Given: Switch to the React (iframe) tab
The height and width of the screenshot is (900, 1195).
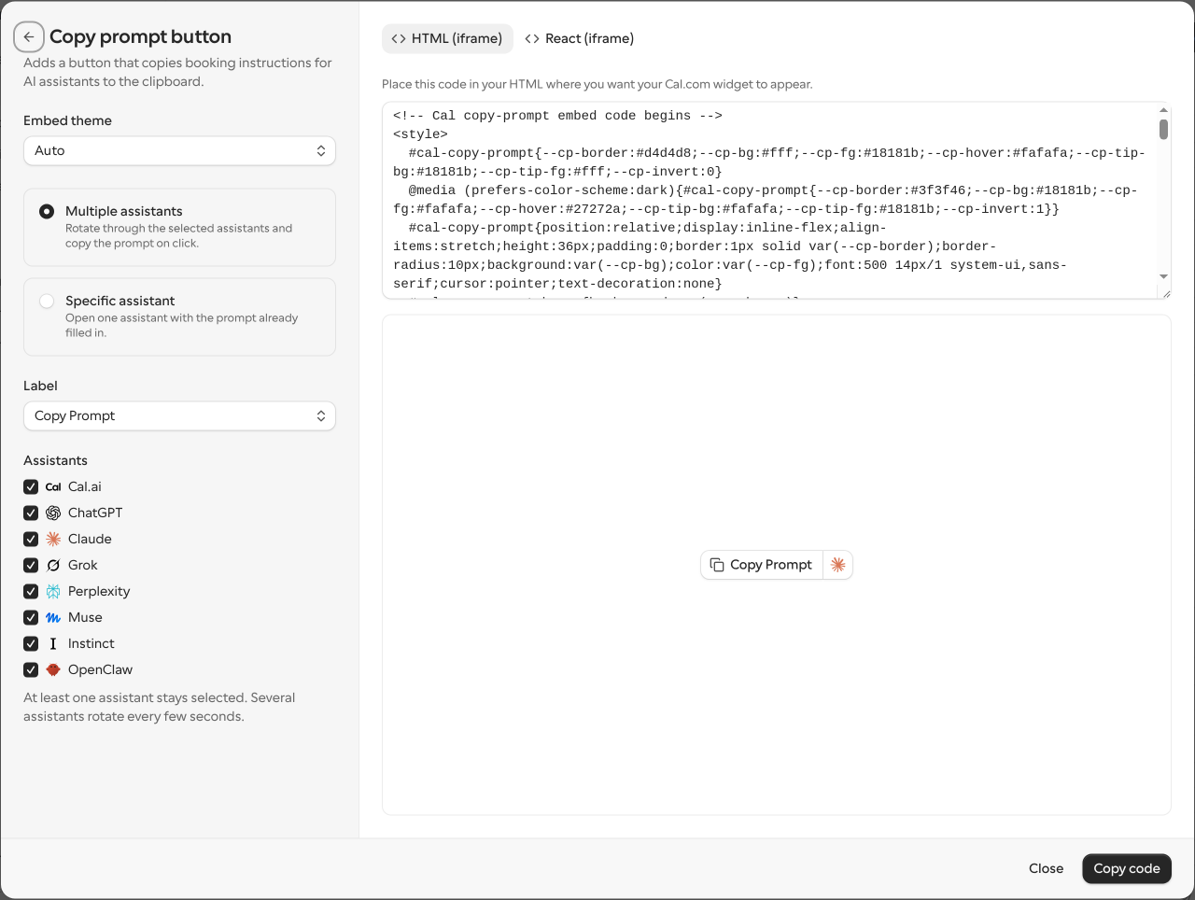Looking at the screenshot, I should [x=579, y=38].
